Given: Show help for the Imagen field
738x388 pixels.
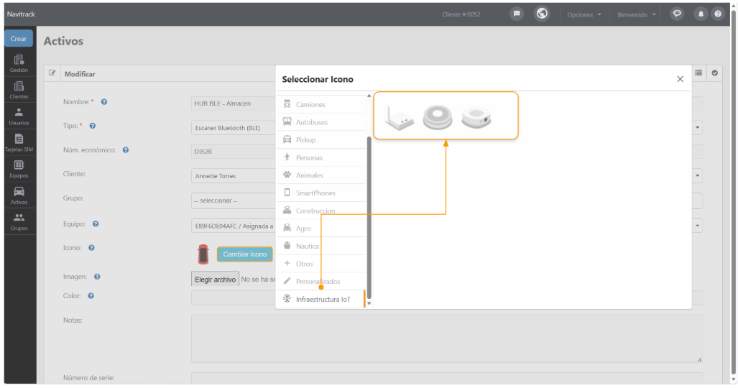Looking at the screenshot, I should [97, 277].
